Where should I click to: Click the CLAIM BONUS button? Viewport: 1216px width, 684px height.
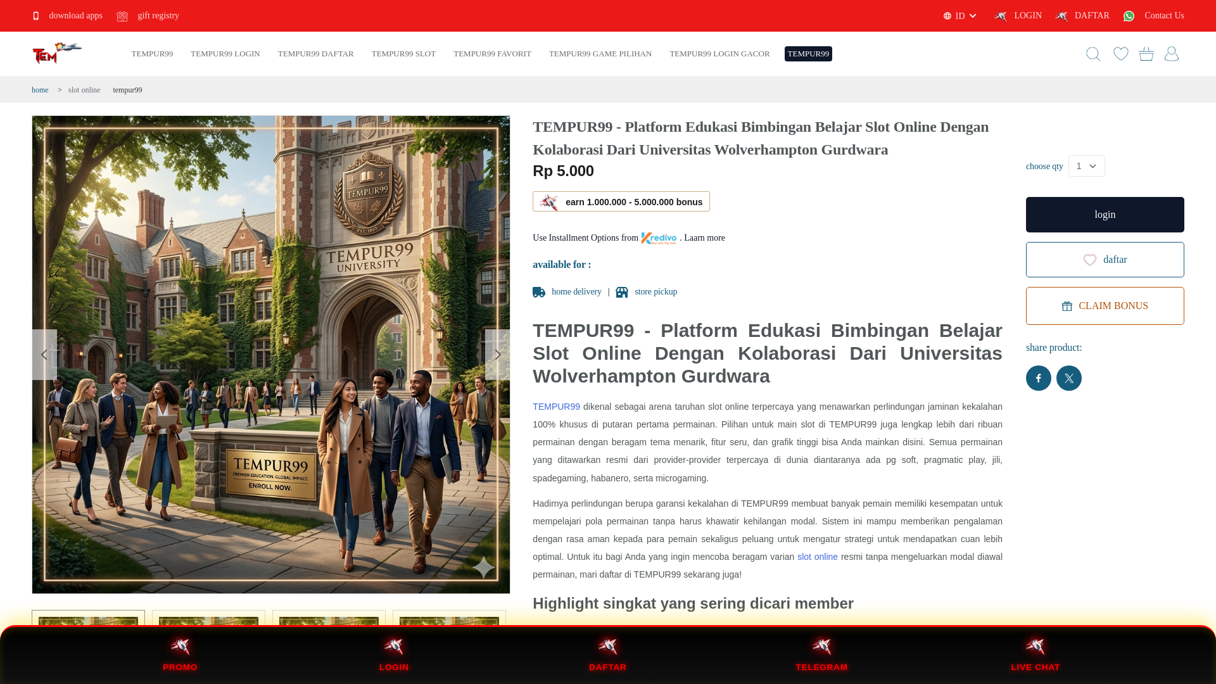(x=1105, y=306)
